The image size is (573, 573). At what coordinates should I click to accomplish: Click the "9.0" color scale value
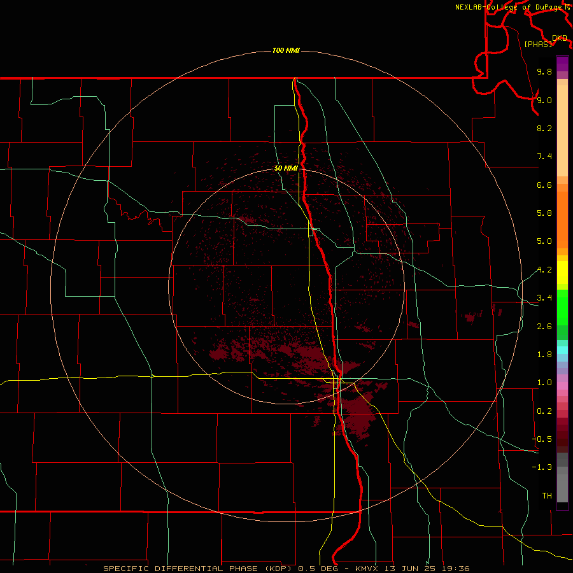click(544, 100)
